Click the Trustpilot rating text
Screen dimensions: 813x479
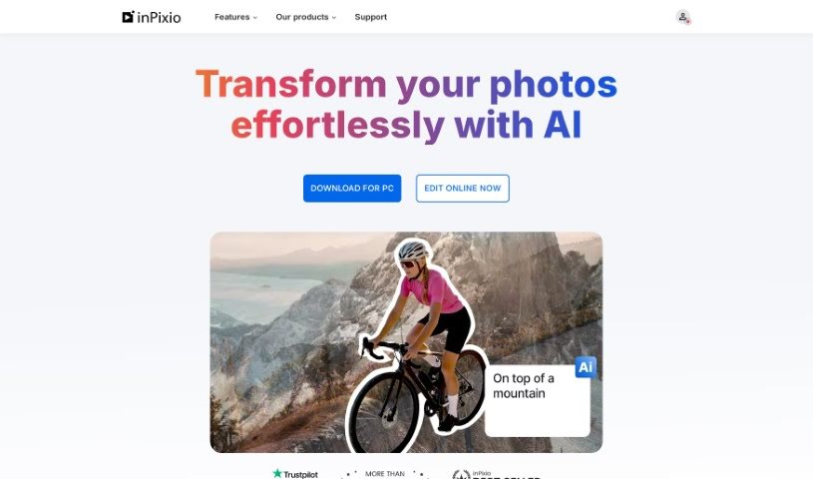(300, 474)
